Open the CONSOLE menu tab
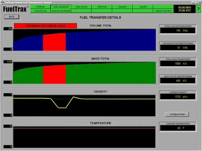This screenshot has width=202, height=151. [x=40, y=7]
